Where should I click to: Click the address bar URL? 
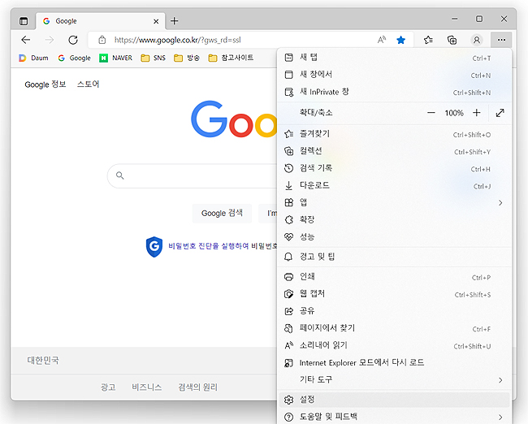point(177,40)
